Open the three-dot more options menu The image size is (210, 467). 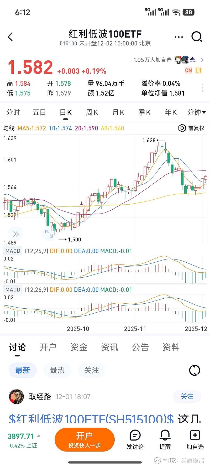click(179, 37)
